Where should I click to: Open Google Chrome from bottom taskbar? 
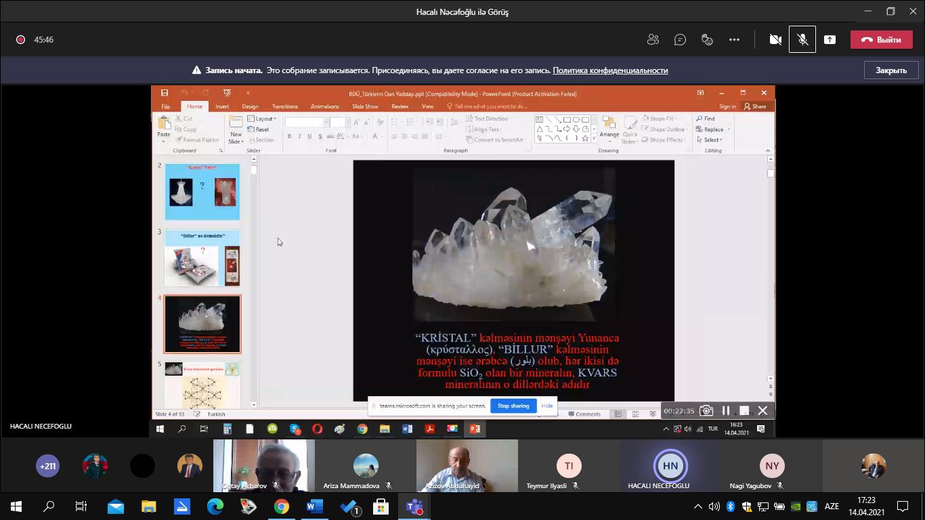281,506
